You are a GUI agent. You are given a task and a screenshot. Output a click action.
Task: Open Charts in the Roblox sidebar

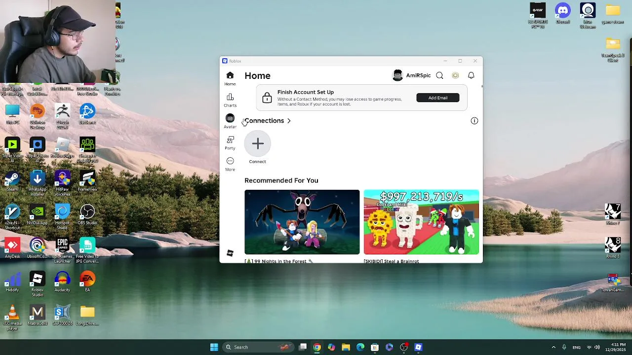(230, 100)
